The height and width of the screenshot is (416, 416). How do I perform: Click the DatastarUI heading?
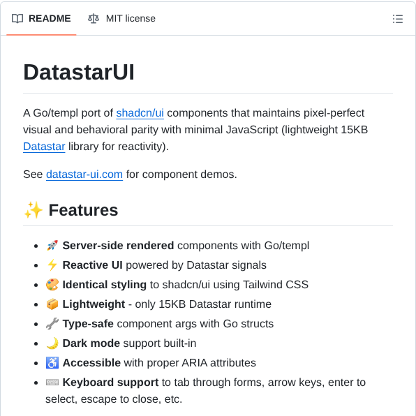[79, 72]
